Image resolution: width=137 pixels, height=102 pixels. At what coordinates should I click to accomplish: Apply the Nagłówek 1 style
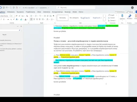point(85,18)
